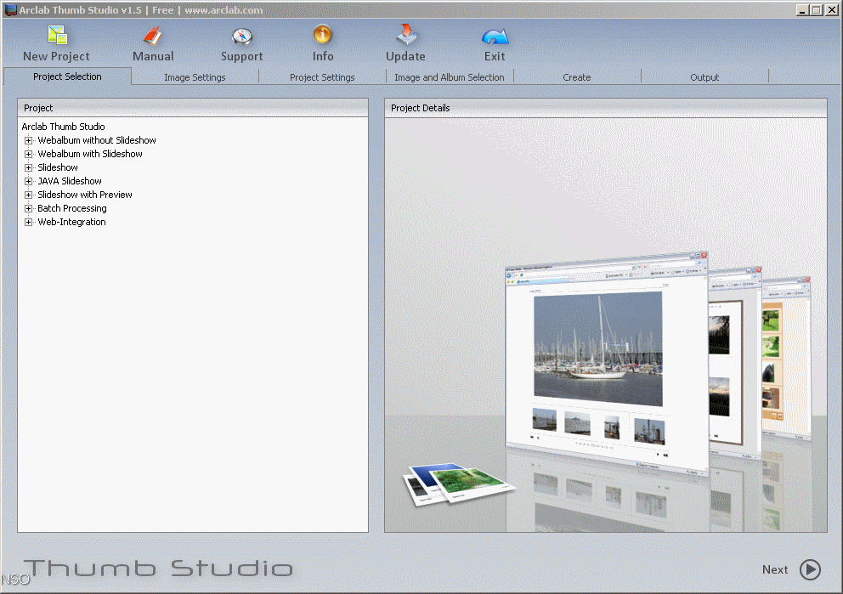The height and width of the screenshot is (594, 843).
Task: Go to Image and Album Selection tab
Action: (450, 77)
